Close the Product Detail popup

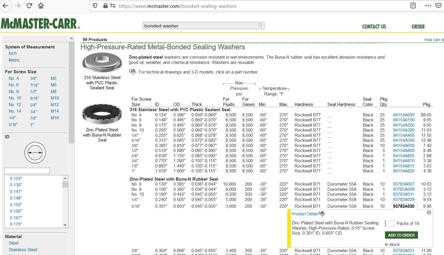tap(429, 212)
